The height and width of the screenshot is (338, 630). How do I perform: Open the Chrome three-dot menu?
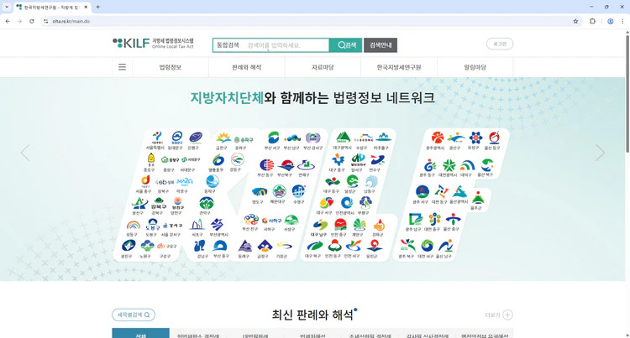tap(622, 21)
